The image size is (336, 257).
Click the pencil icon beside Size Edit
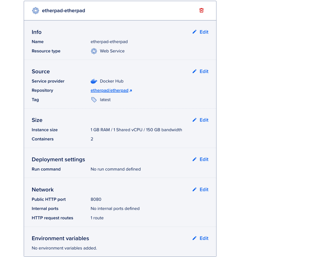[x=194, y=120]
